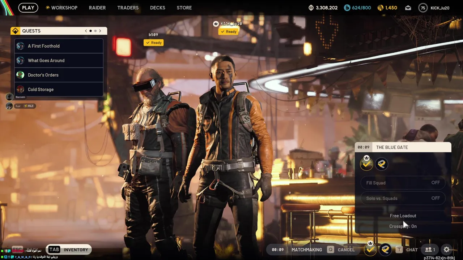The image size is (463, 260).
Task: Open the What Goes Around quest
Action: (59, 60)
